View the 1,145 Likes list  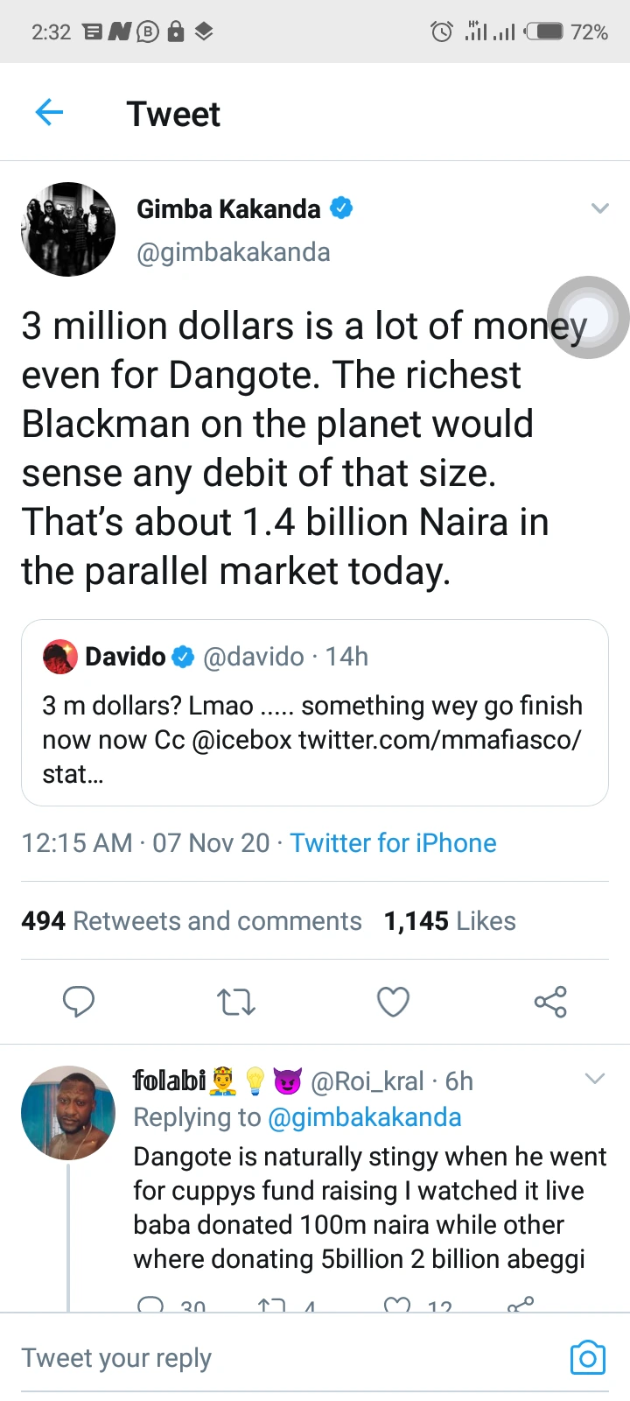click(x=450, y=920)
